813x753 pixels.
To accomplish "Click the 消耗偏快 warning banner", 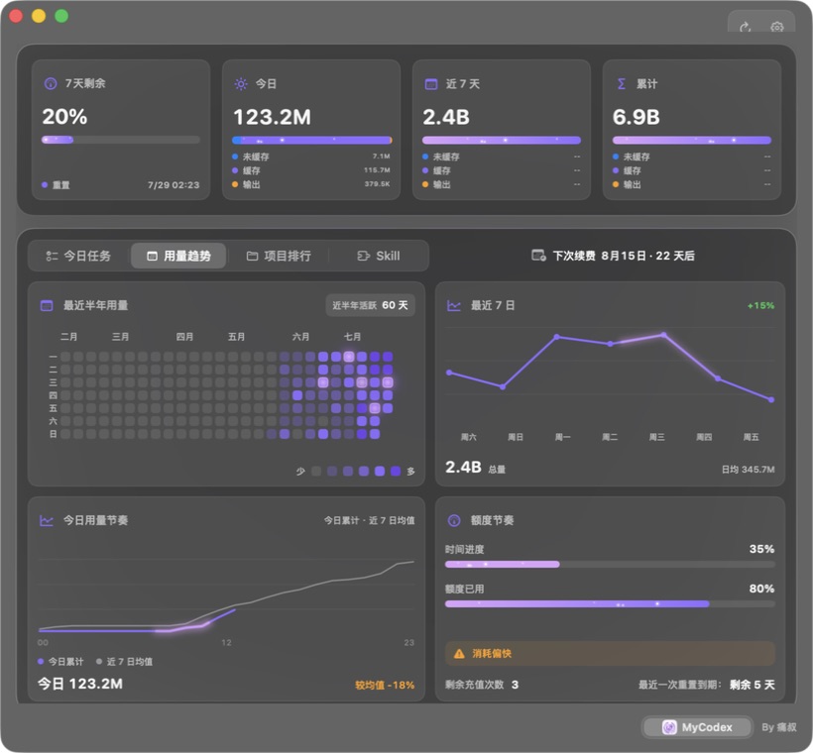I will tap(610, 654).
